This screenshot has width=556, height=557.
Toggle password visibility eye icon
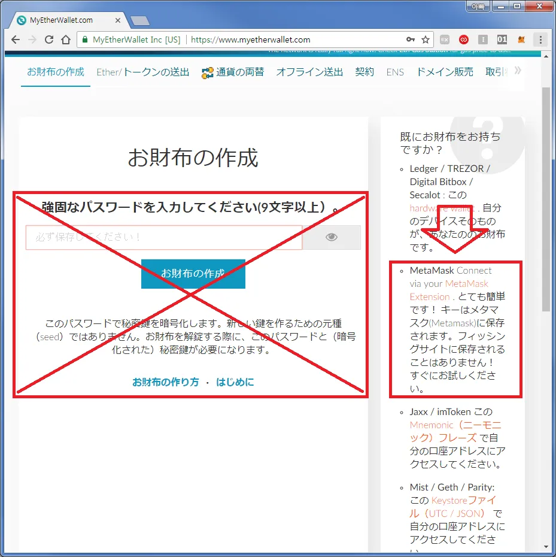click(331, 237)
